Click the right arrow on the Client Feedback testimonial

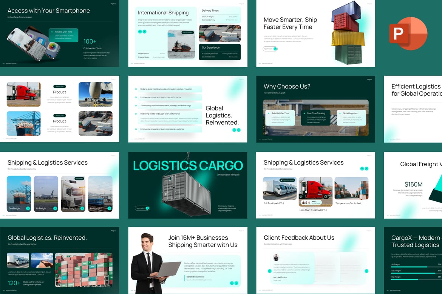pos(366,271)
